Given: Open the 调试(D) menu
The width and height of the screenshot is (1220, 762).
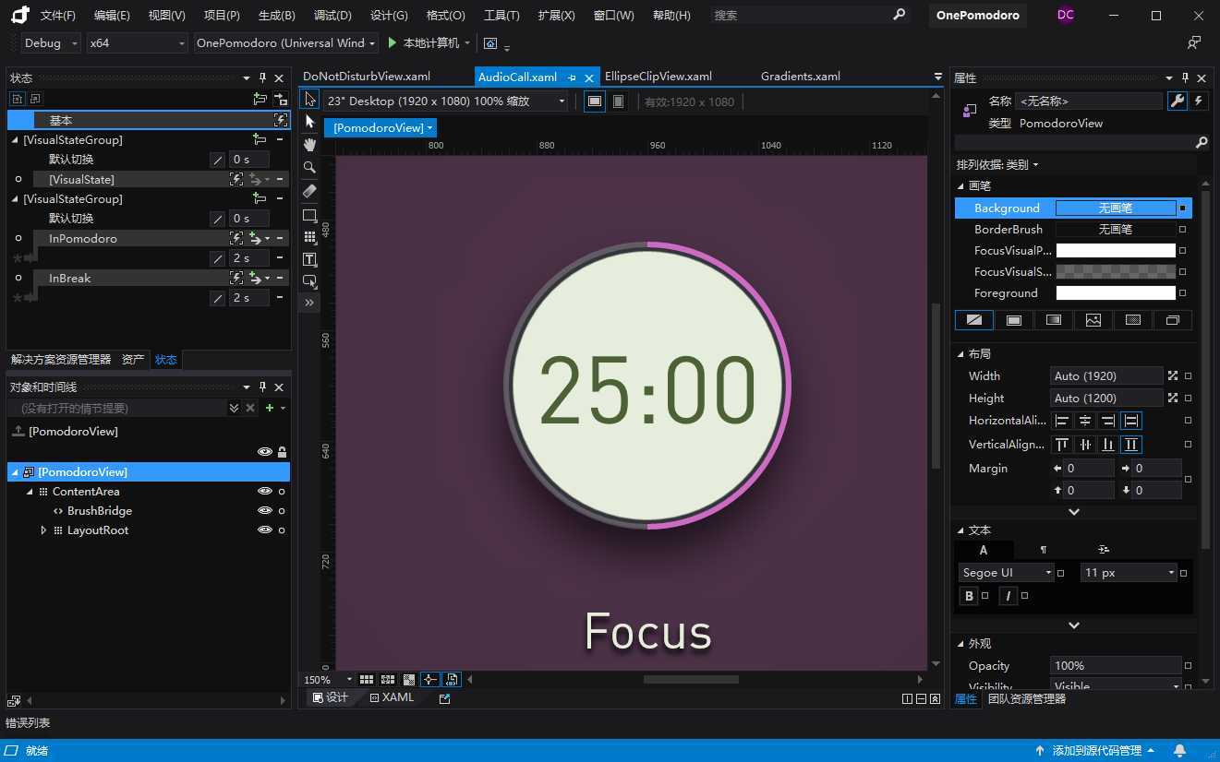Looking at the screenshot, I should click(x=332, y=16).
